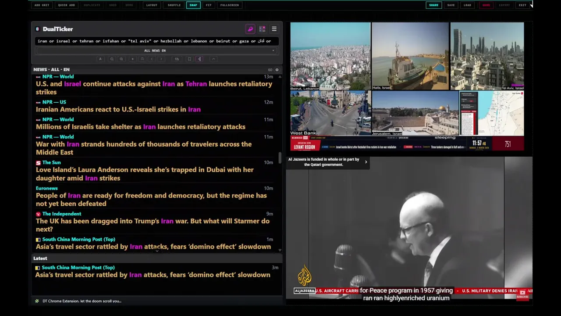561x316 pixels.
Task: Click the gear icon next to 60
Action: coord(277,70)
